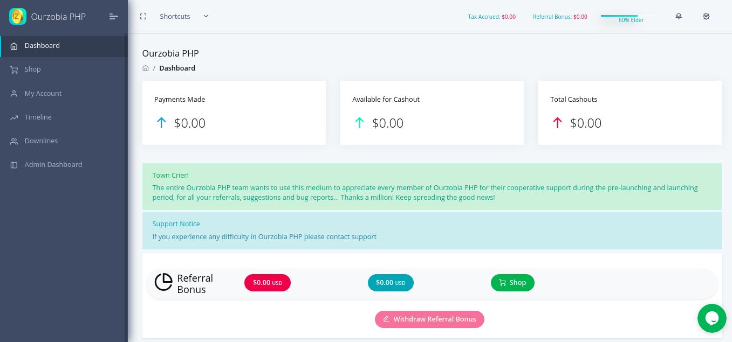Collapse the sidebar with the hamburger toggle
Screen dimensions: 732x342
(113, 17)
